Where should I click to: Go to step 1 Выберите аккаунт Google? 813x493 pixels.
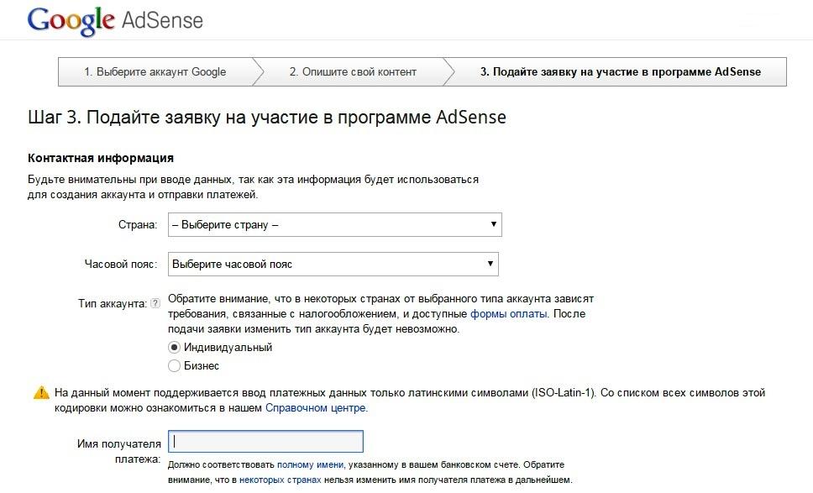coord(155,71)
